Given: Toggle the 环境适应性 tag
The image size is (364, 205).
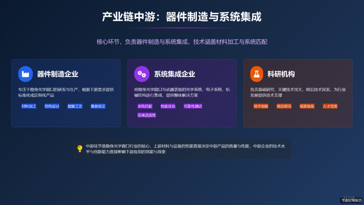Looking at the screenshot, I should coord(146,115).
